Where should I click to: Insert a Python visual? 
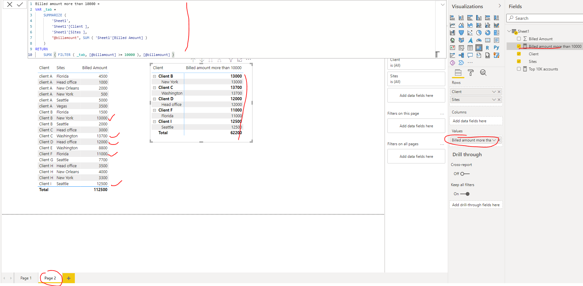tap(497, 48)
